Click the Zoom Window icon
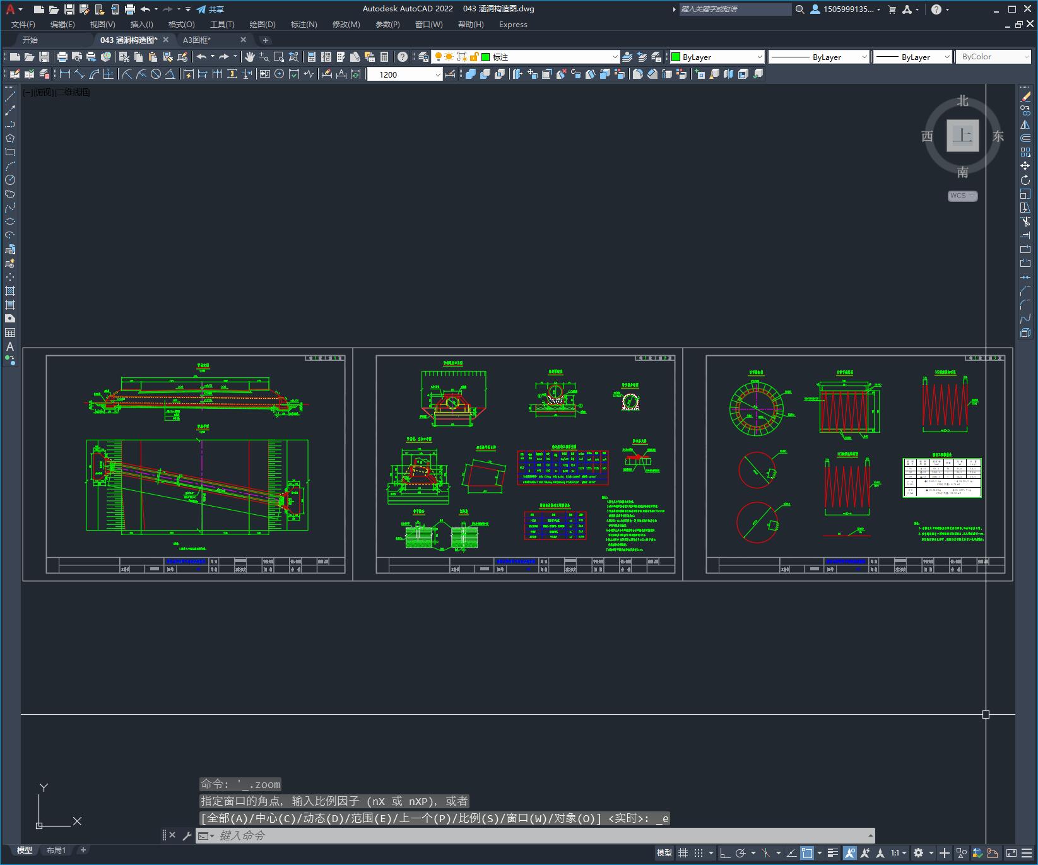The image size is (1038, 865). [x=279, y=57]
